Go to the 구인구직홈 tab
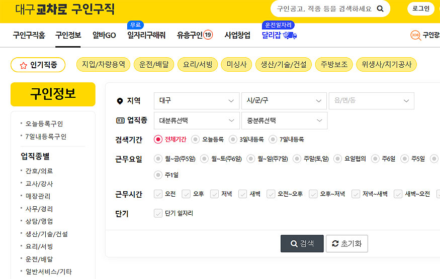This screenshot has height=279, width=440. [29, 35]
